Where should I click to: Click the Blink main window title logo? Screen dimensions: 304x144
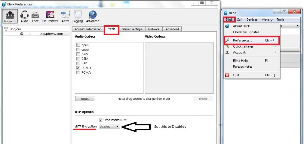click(x=225, y=13)
